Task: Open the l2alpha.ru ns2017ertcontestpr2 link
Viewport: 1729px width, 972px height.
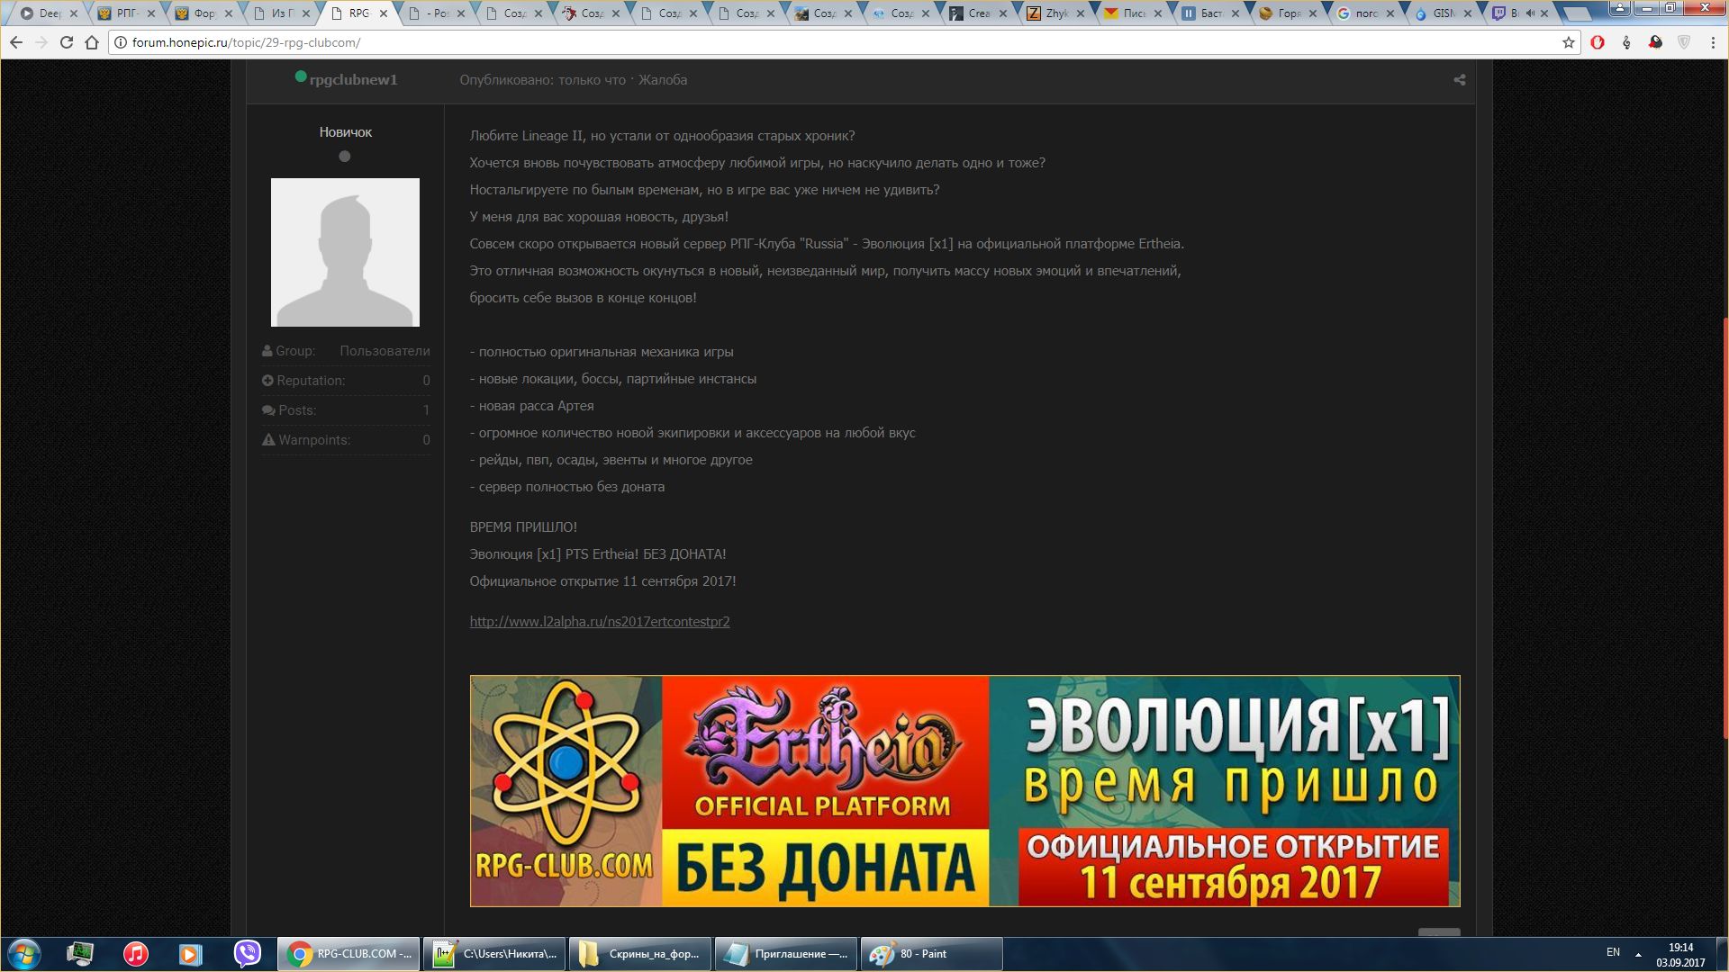Action: click(600, 622)
